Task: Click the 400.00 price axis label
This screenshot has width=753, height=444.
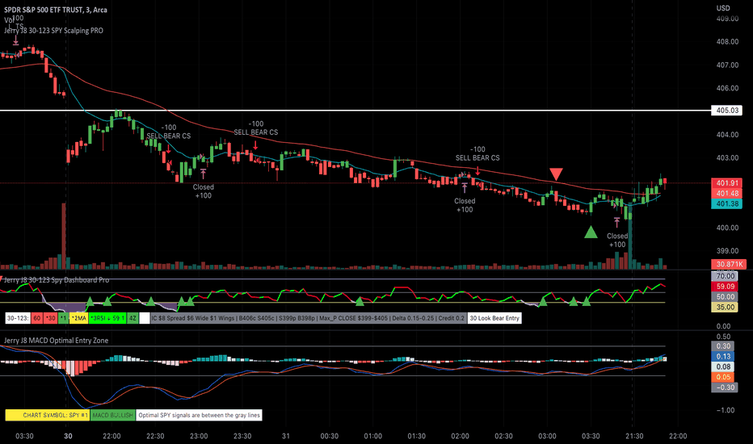Action: [x=727, y=228]
